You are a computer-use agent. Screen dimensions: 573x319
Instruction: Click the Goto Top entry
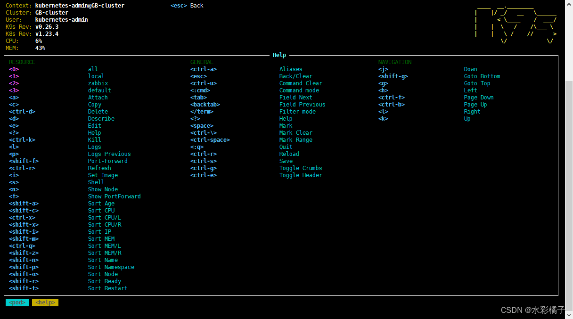pyautogui.click(x=477, y=83)
